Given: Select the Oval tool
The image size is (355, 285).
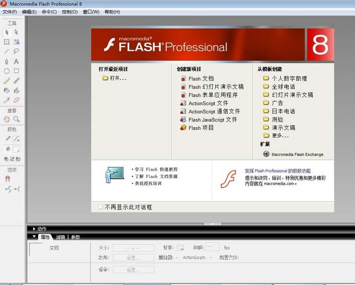Looking at the screenshot, I should [x=7, y=71].
